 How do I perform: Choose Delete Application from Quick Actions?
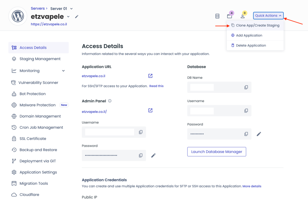tap(255, 45)
